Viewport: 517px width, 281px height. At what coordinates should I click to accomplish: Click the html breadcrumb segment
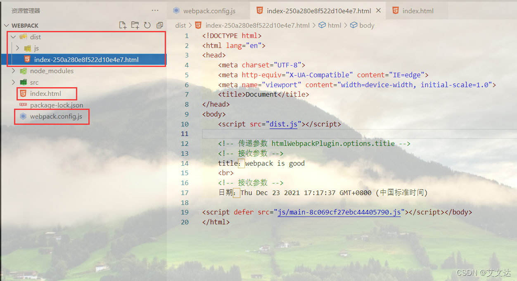[334, 25]
